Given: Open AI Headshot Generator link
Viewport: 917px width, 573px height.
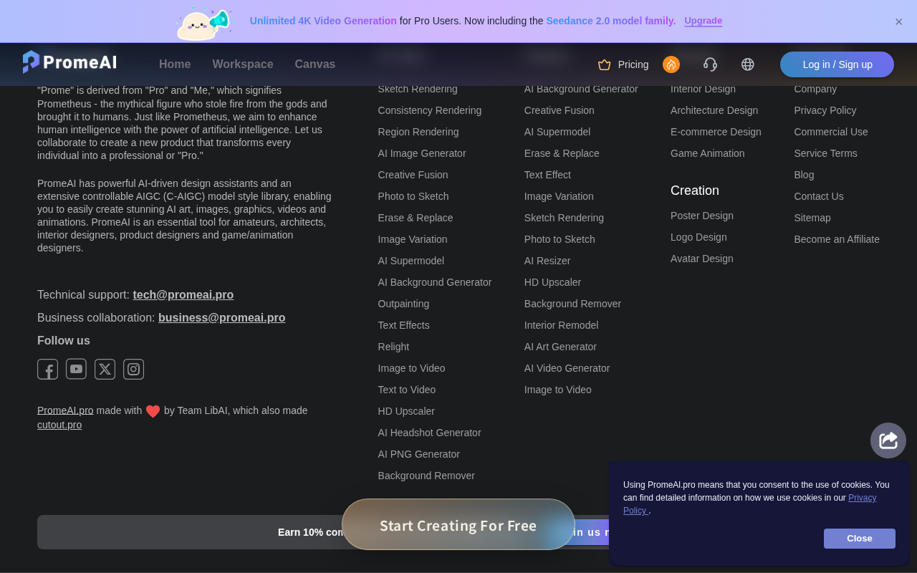Looking at the screenshot, I should pyautogui.click(x=429, y=433).
